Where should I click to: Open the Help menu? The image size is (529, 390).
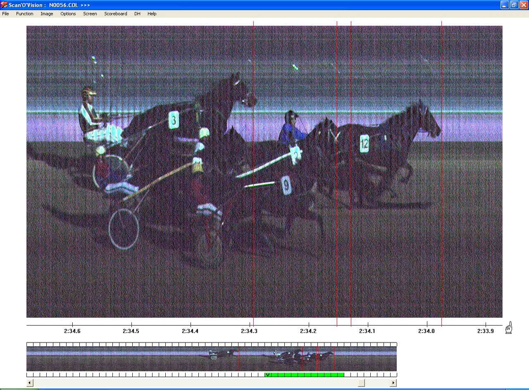[x=152, y=14]
